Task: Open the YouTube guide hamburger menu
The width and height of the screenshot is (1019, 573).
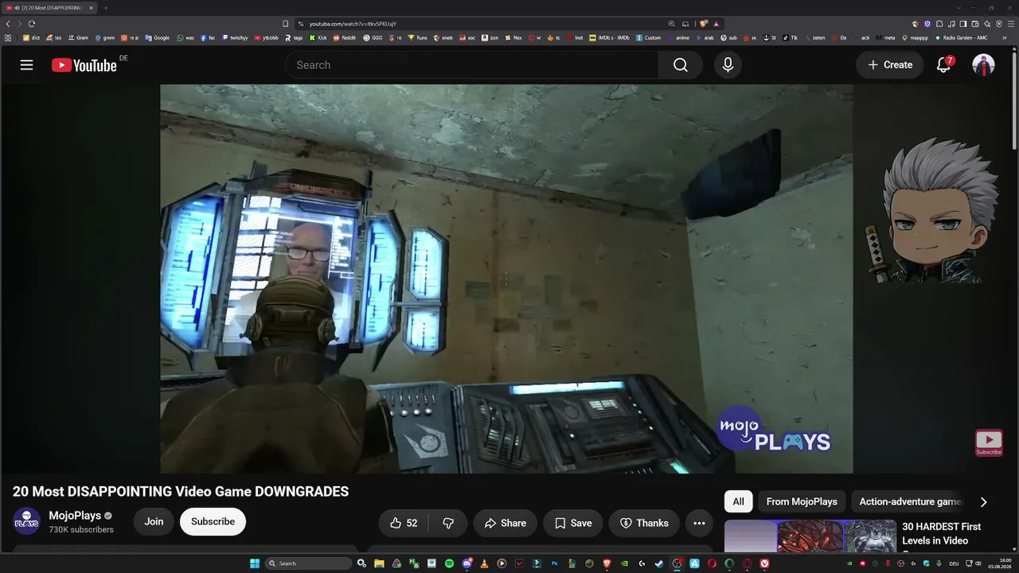Action: tap(26, 65)
